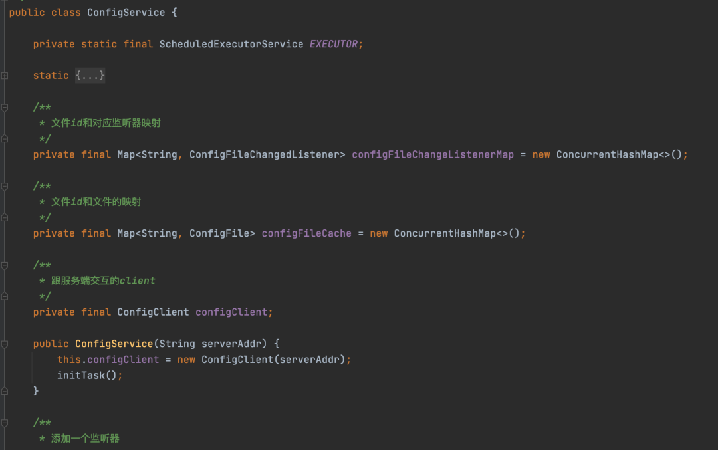Image resolution: width=718 pixels, height=450 pixels.
Task: Click the comment text 文件id和对应监听器映射
Action: coord(106,123)
